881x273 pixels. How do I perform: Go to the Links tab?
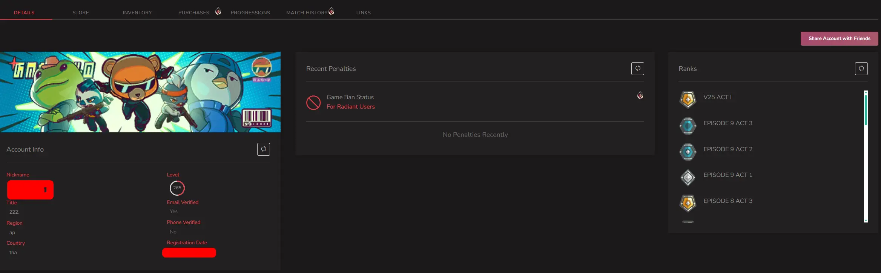(x=363, y=12)
